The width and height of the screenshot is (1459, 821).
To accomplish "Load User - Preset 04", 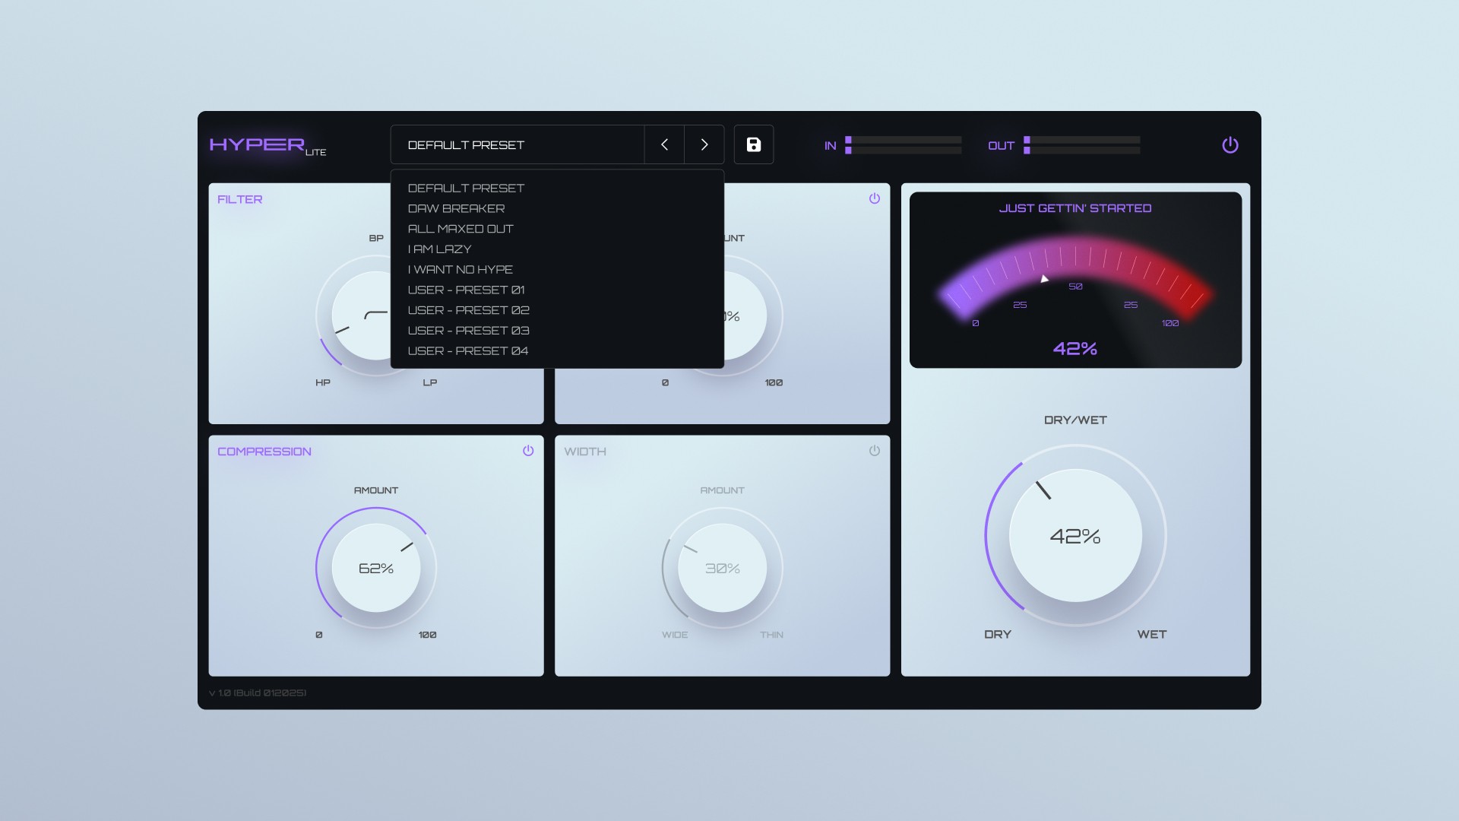I will [467, 351].
